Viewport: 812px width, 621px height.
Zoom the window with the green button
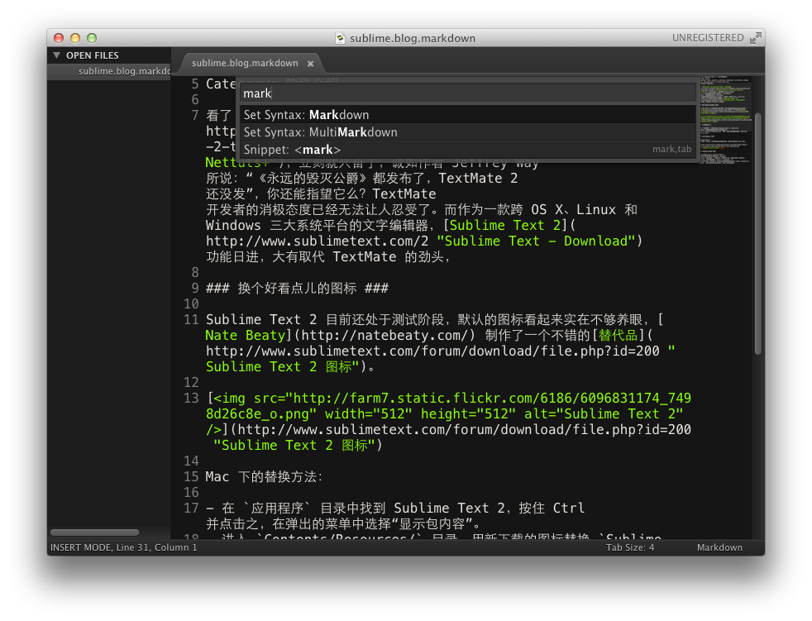[x=92, y=38]
